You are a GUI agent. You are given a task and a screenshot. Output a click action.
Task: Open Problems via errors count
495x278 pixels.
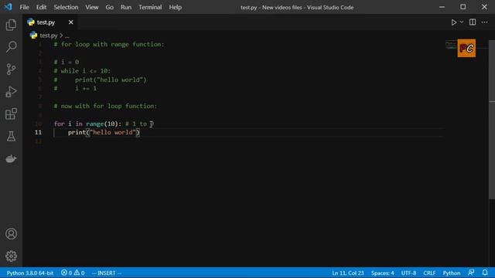pyautogui.click(x=67, y=273)
